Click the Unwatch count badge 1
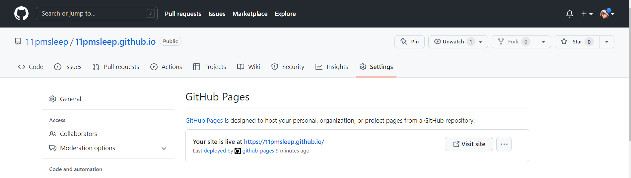 [471, 42]
